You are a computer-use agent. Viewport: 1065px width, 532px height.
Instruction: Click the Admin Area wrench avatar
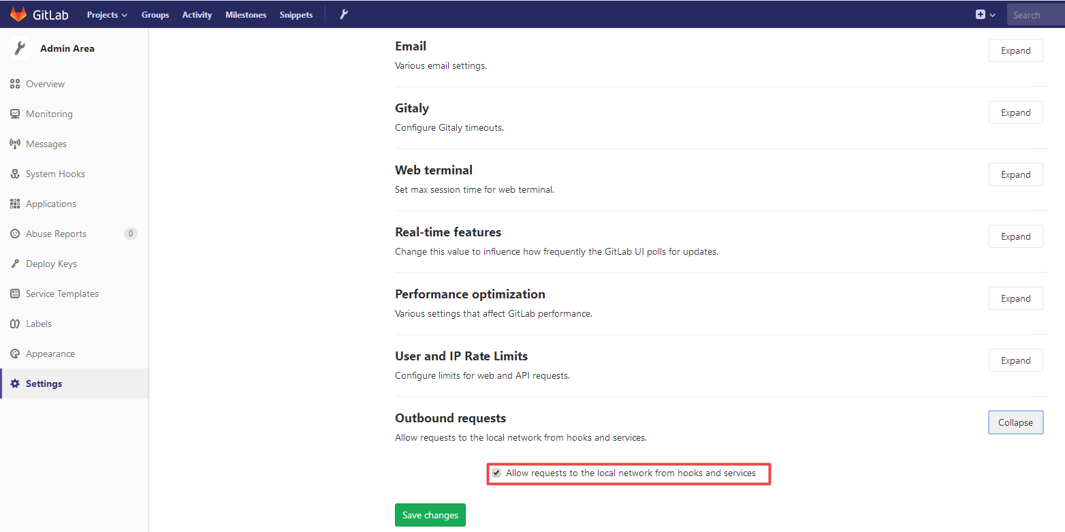pyautogui.click(x=20, y=48)
